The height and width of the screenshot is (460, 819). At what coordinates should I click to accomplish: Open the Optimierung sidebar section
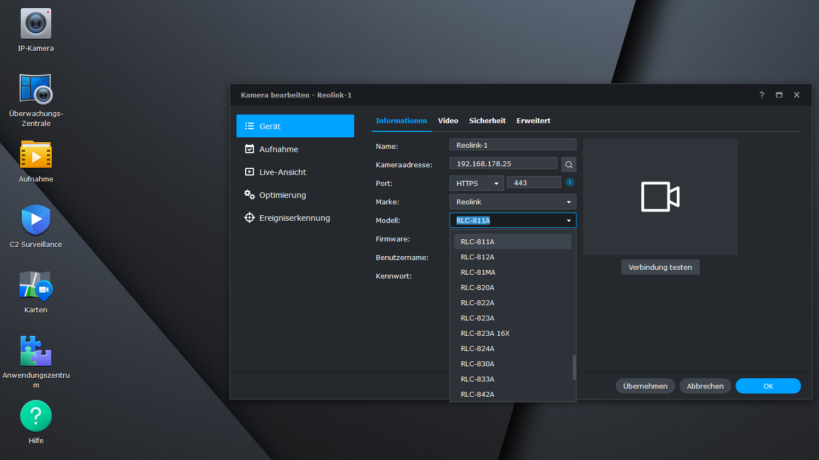(295, 195)
